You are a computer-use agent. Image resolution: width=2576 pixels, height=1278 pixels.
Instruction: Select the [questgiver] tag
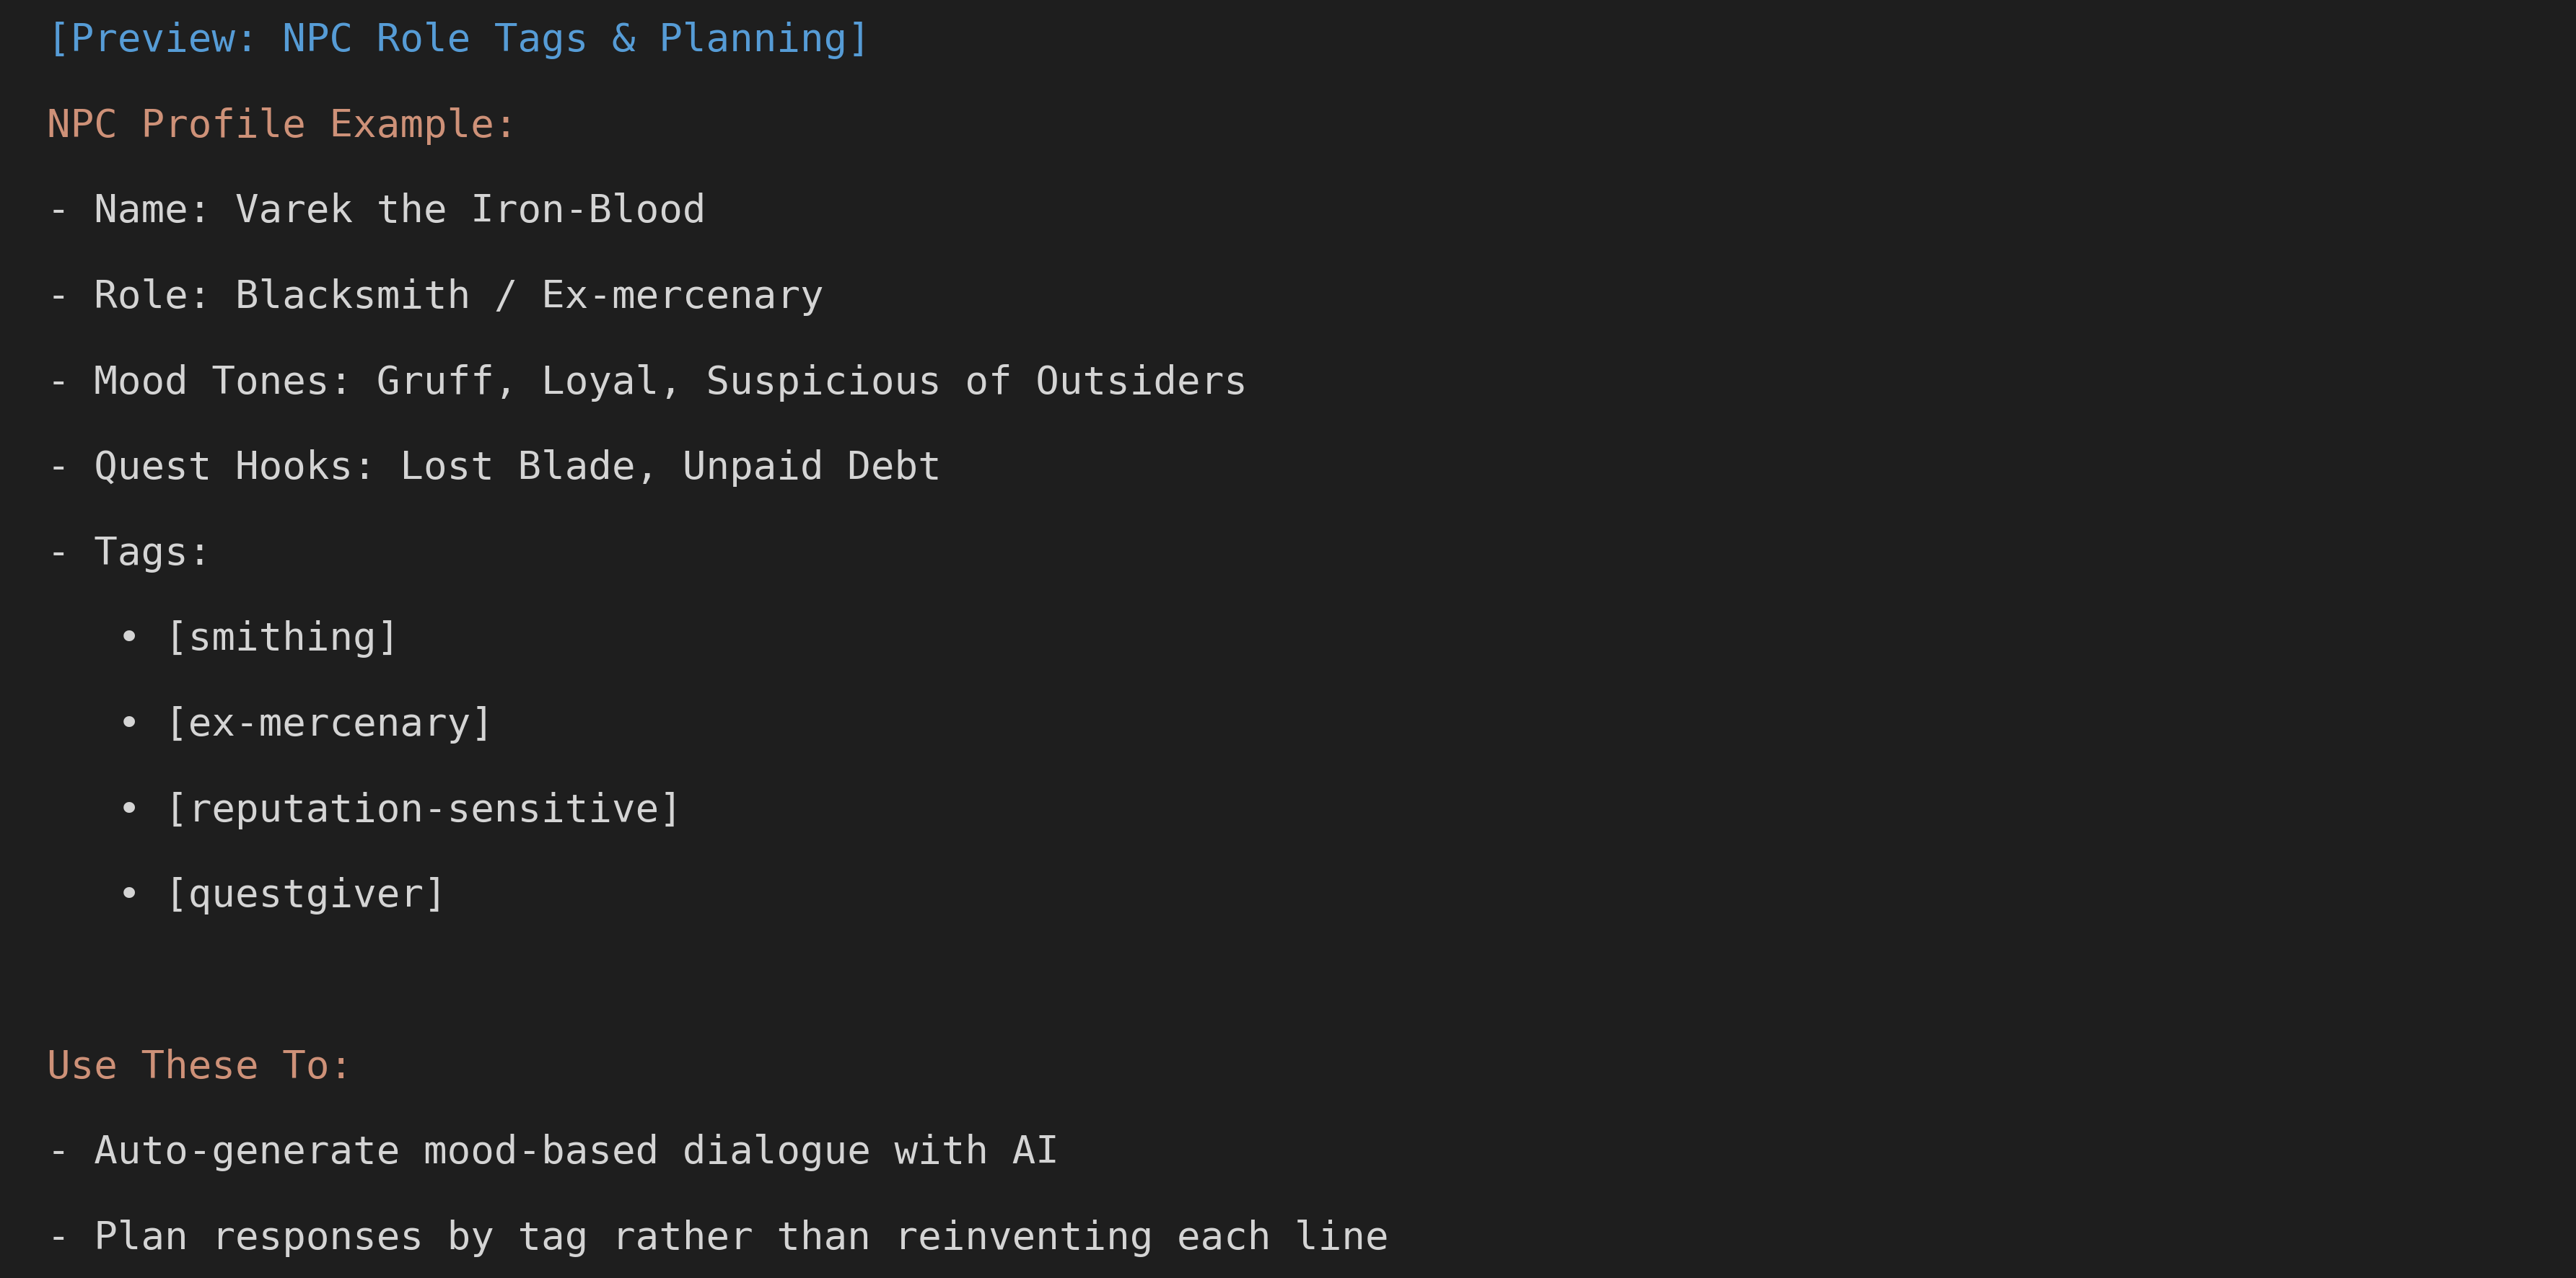(305, 894)
